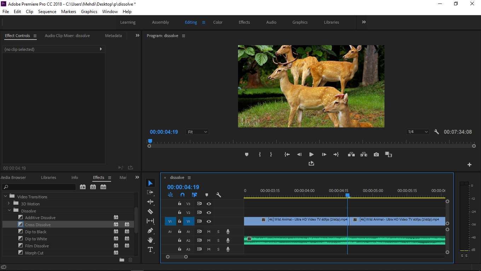481x271 pixels.
Task: Click the Effects panel search field
Action: [39, 187]
